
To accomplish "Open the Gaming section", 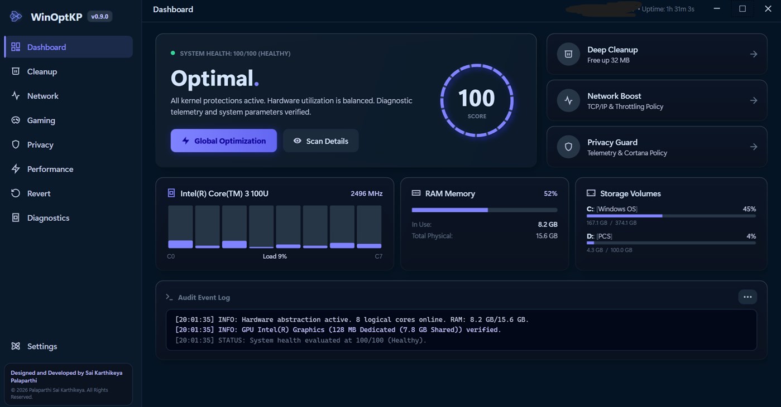I will (69, 120).
